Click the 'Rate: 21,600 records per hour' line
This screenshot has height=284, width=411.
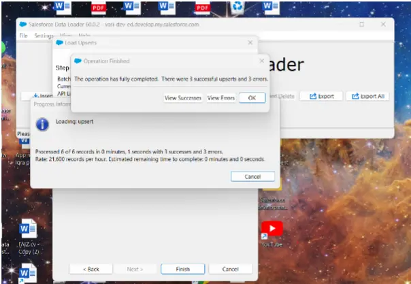pos(150,159)
